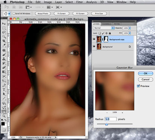Click the Print Size button

(x=99, y=13)
